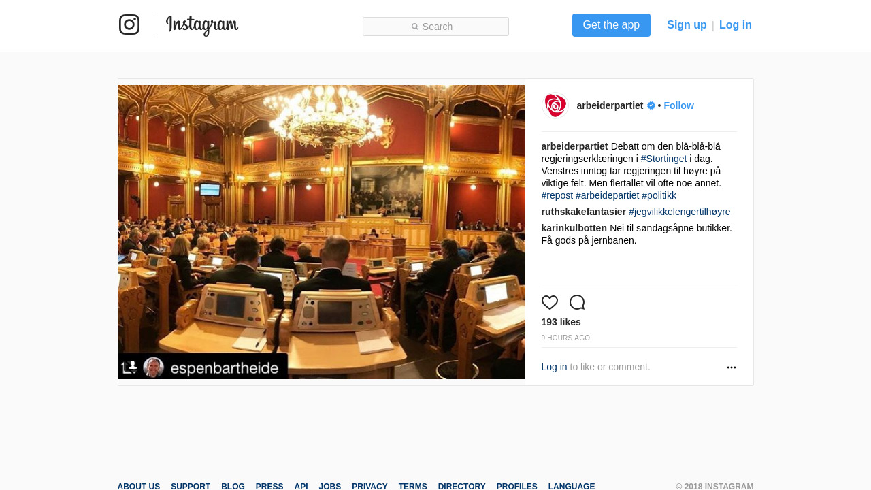Follow the arbeiderpartiet account
This screenshot has width=871, height=490.
tap(678, 105)
